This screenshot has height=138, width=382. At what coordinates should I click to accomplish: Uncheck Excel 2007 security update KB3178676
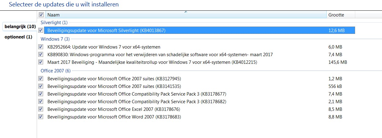point(41,109)
